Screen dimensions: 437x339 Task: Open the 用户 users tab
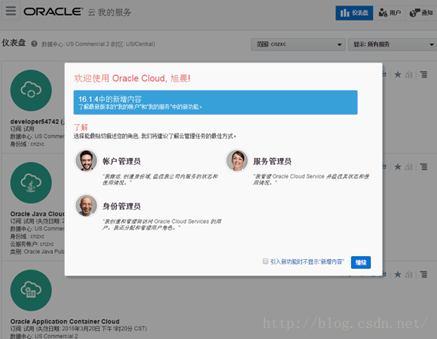pos(390,13)
